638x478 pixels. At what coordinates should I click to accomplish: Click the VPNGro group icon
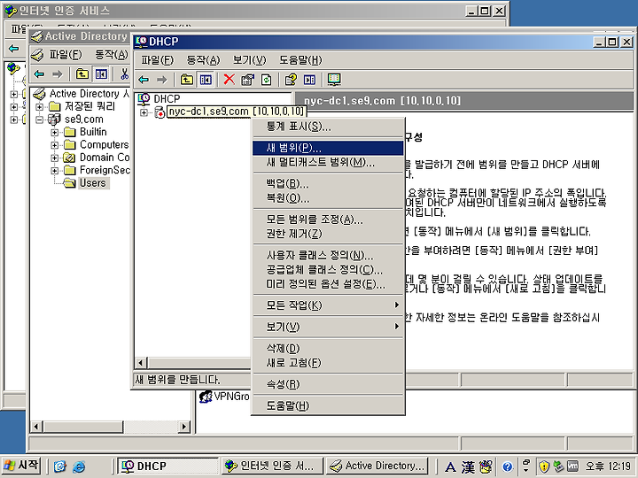206,397
